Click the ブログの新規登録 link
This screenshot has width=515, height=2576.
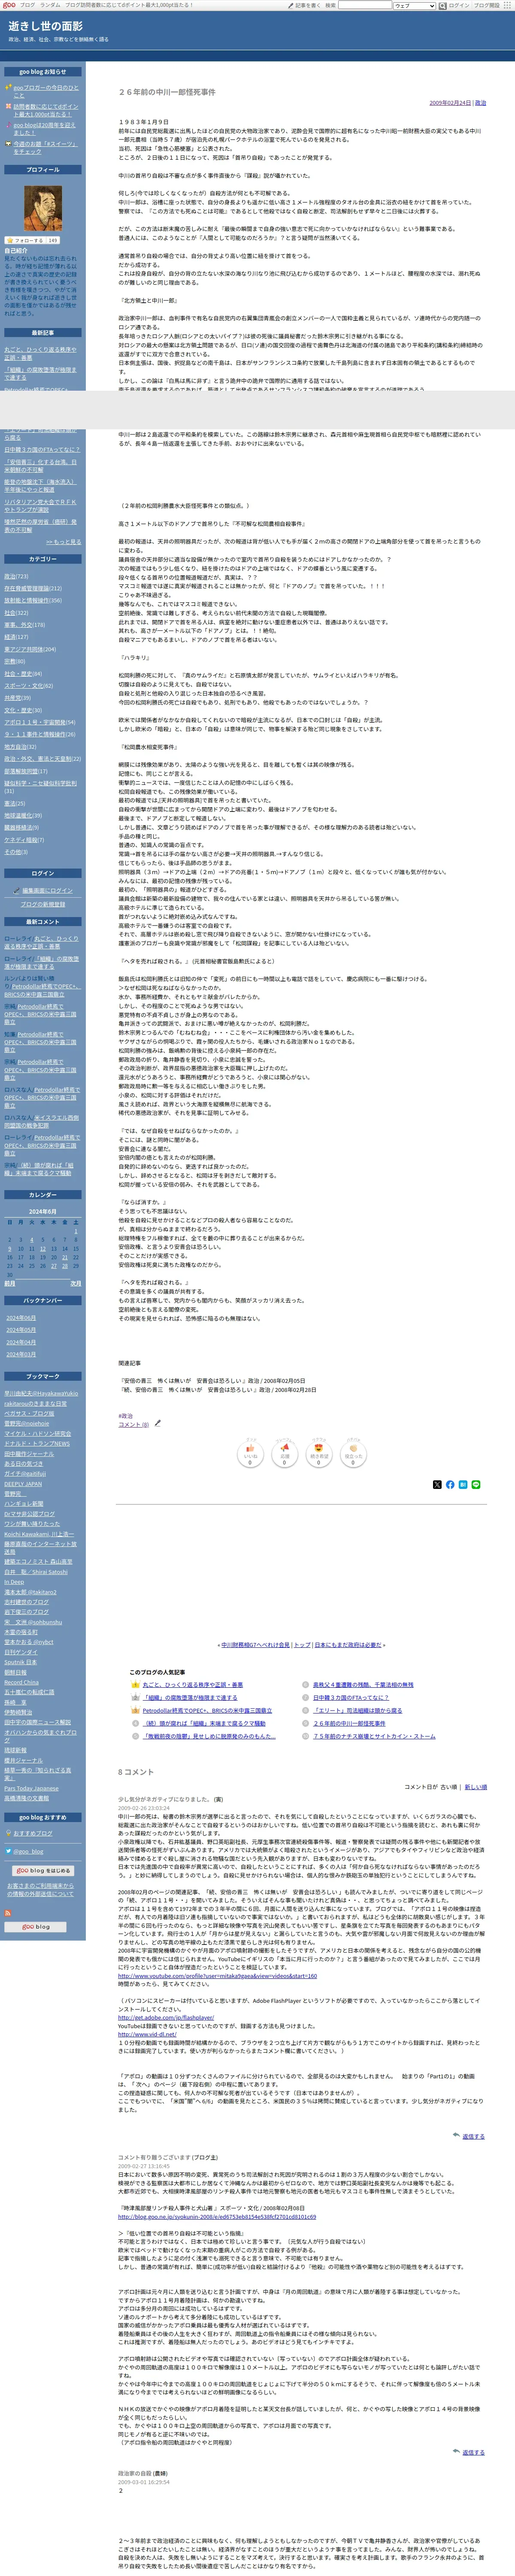(43, 904)
